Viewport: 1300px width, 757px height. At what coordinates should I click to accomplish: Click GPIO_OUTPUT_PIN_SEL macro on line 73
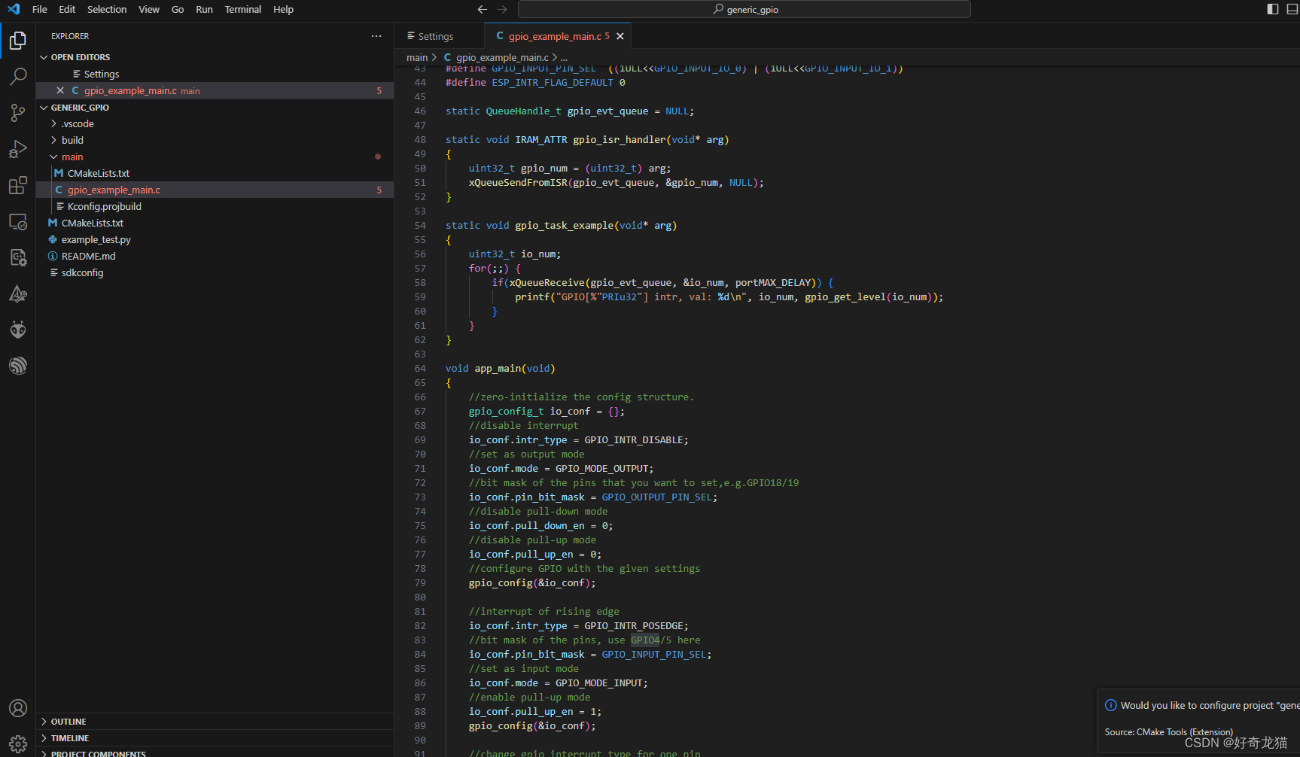tap(656, 497)
